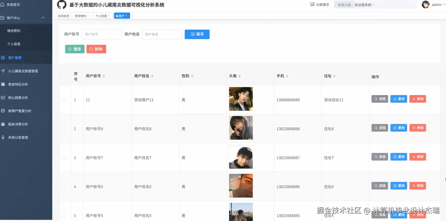Image resolution: width=446 pixels, height=221 pixels.
Task: Click the red 移除 button above the table
Action: click(96, 49)
